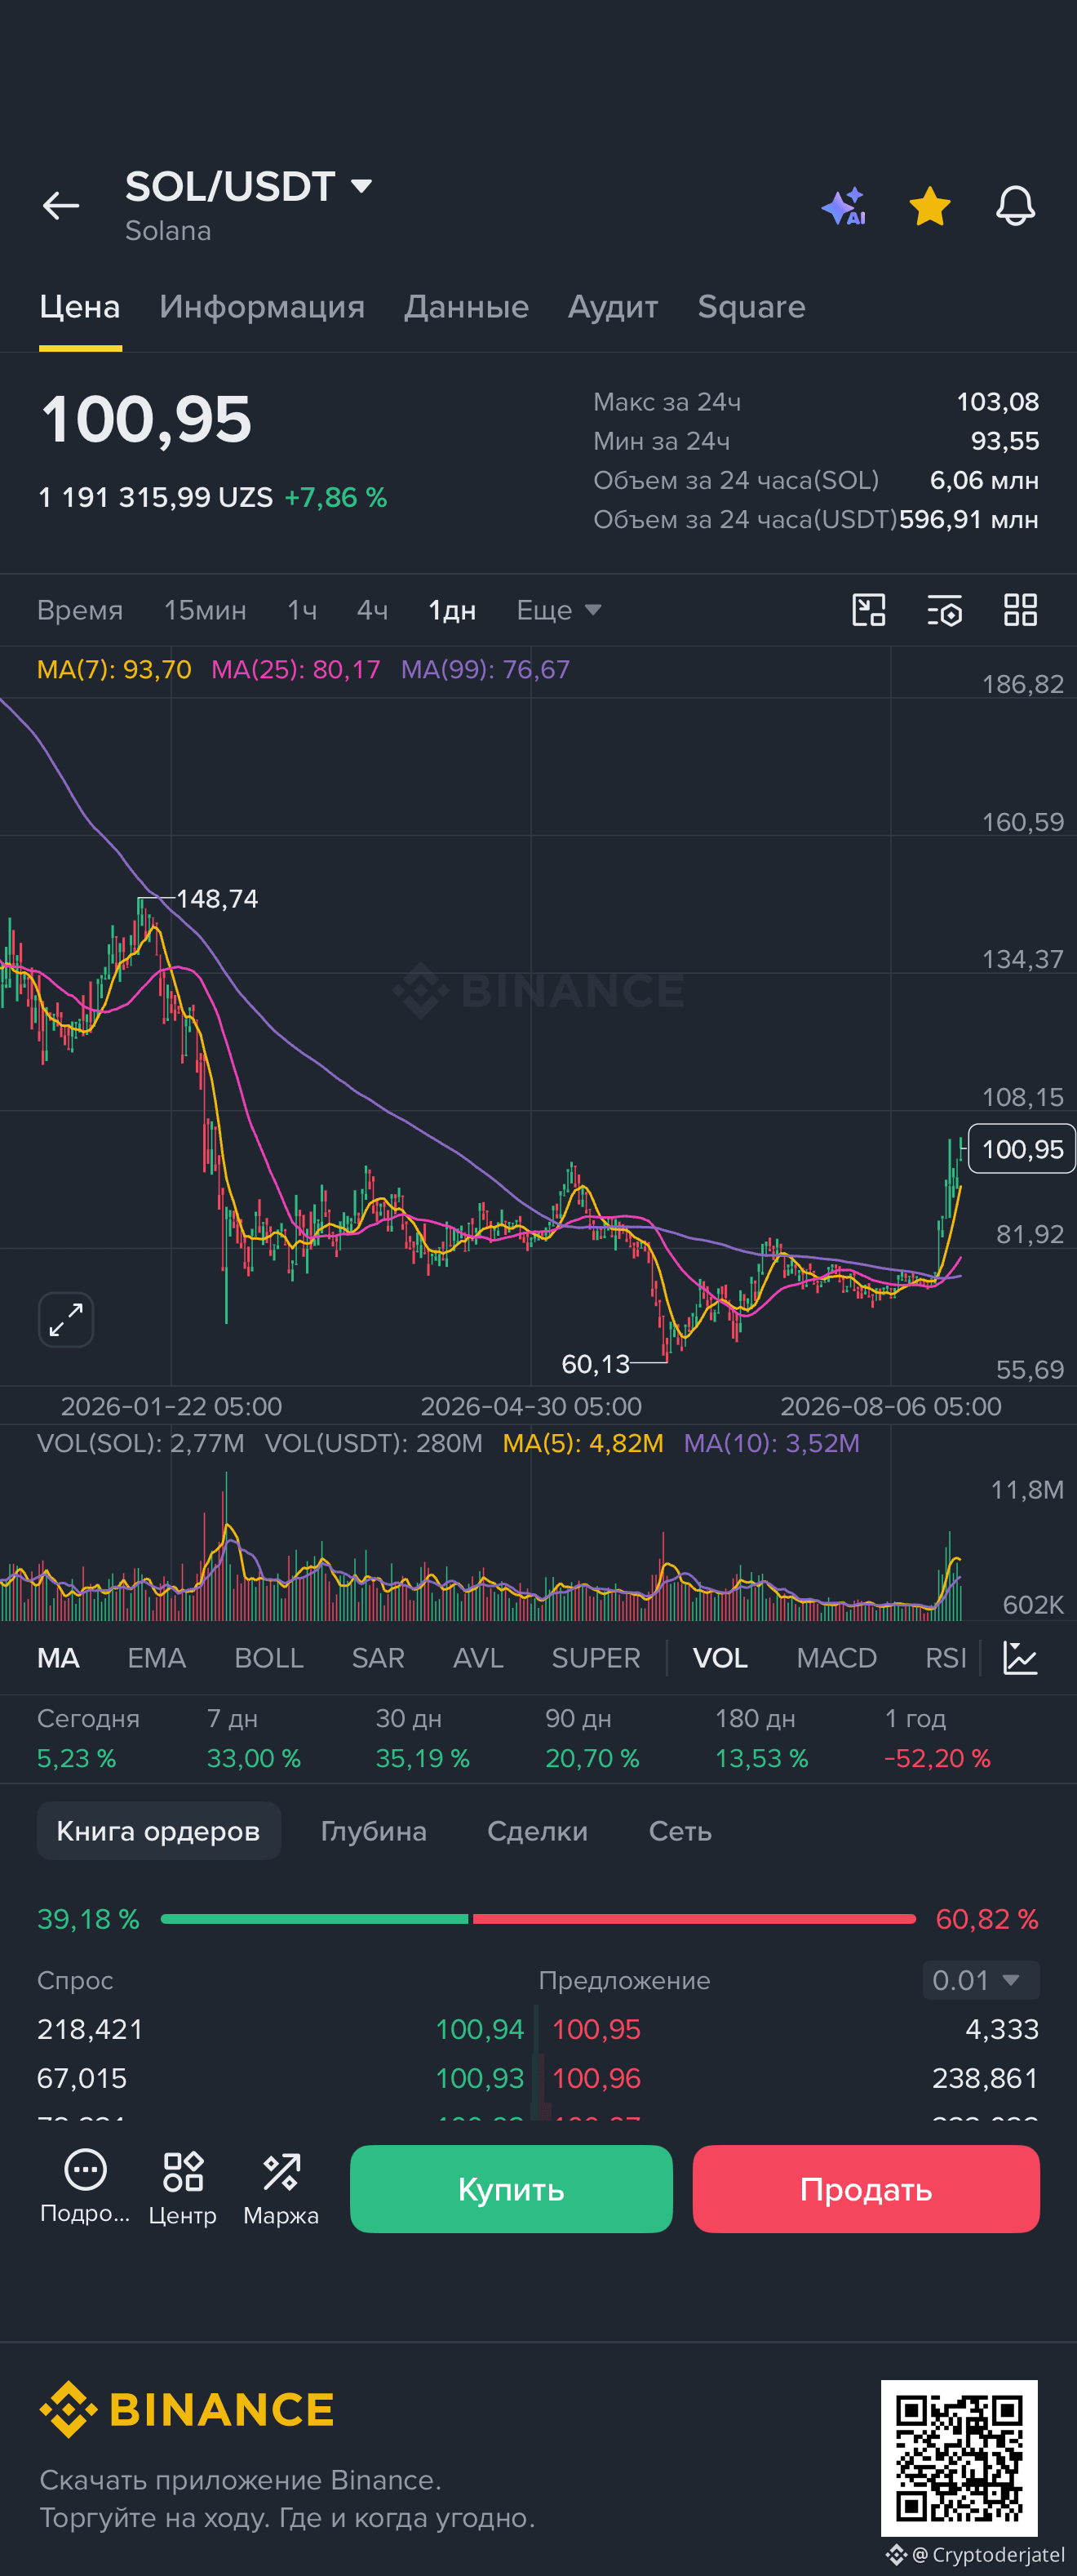
Task: Select the Время chart interval
Action: pos(80,610)
